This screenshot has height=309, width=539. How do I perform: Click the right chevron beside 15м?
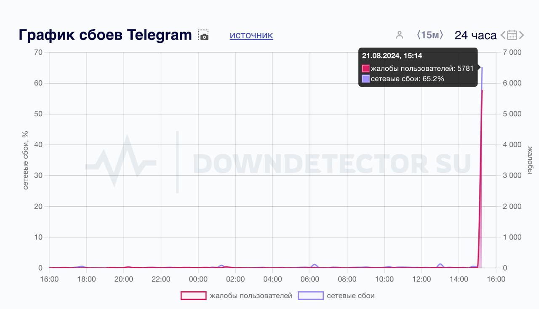tap(441, 35)
